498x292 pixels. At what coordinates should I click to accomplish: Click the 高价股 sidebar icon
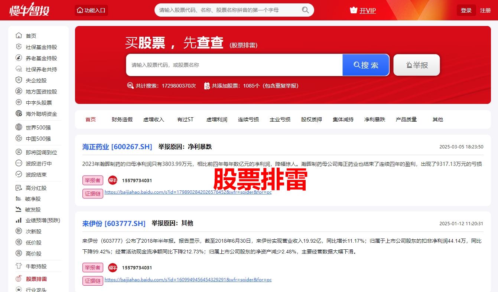click(19, 253)
